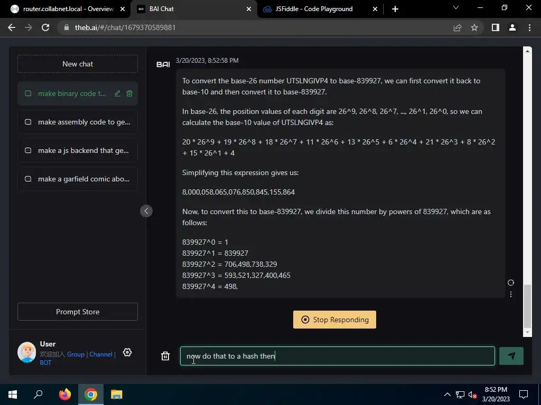Show hidden tray icons chevron
This screenshot has width=541, height=405.
447,394
